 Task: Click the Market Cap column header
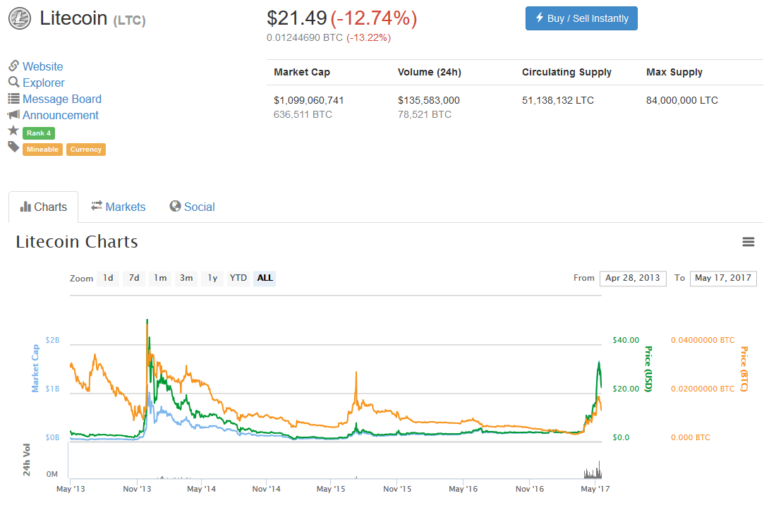point(302,72)
